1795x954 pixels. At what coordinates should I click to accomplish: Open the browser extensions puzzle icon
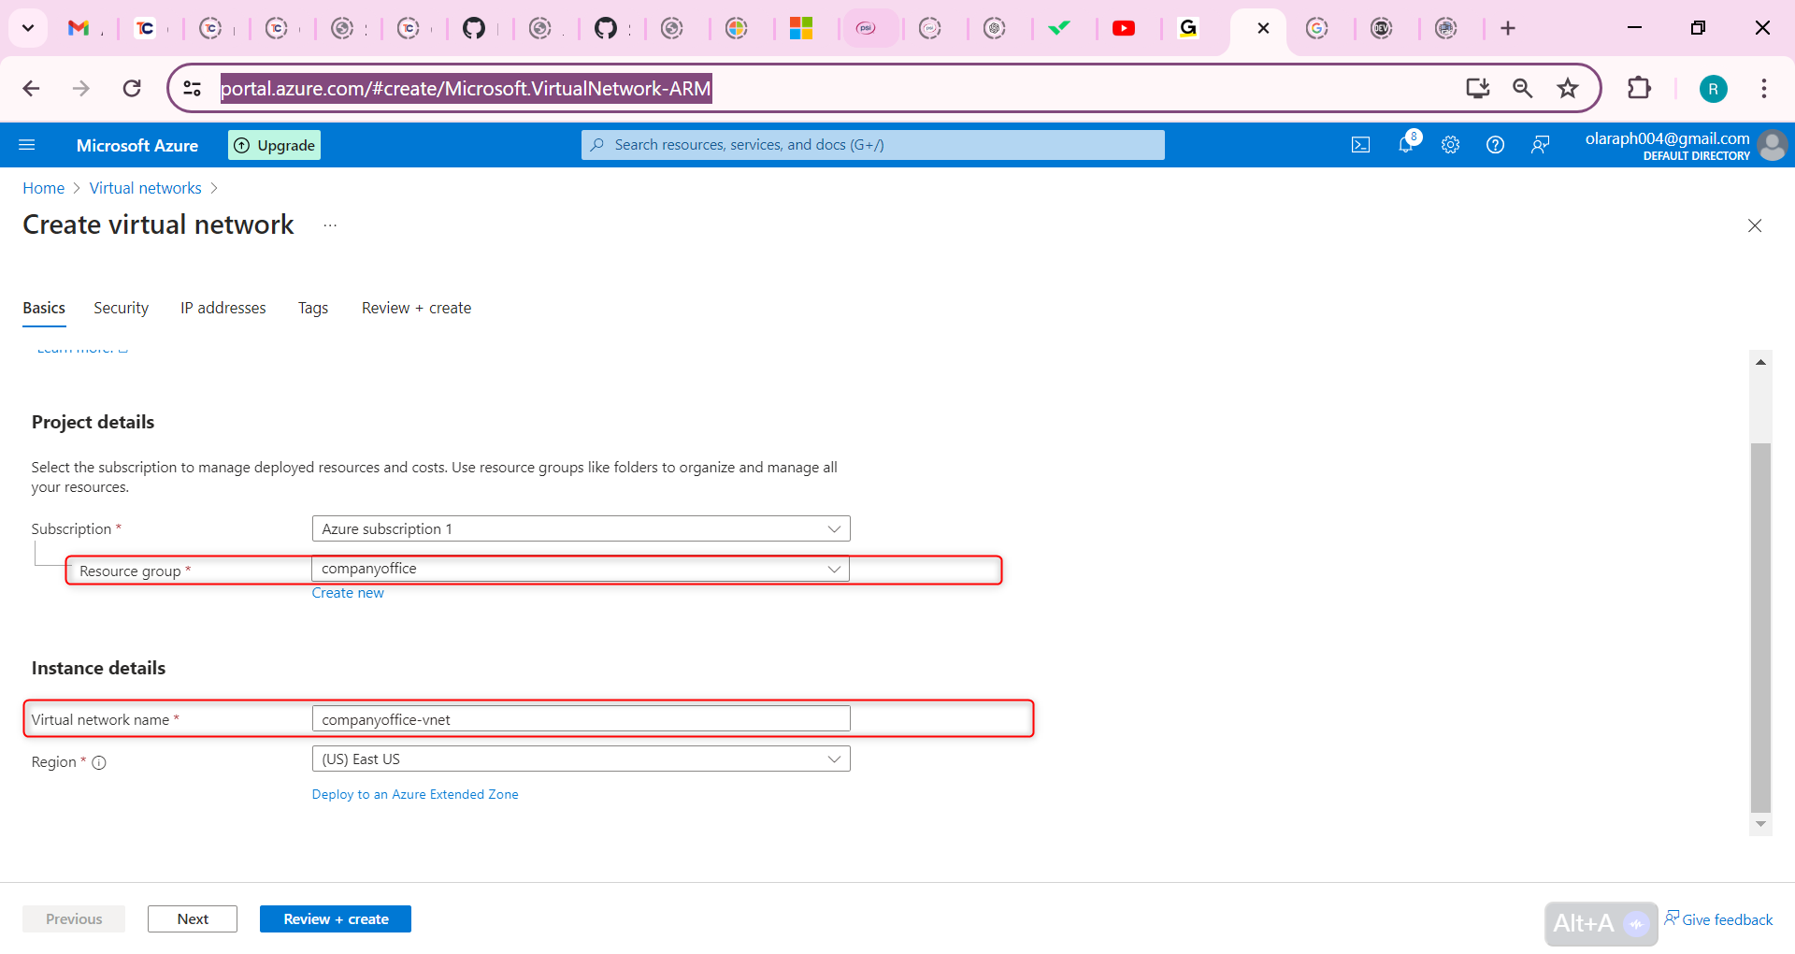[1639, 89]
